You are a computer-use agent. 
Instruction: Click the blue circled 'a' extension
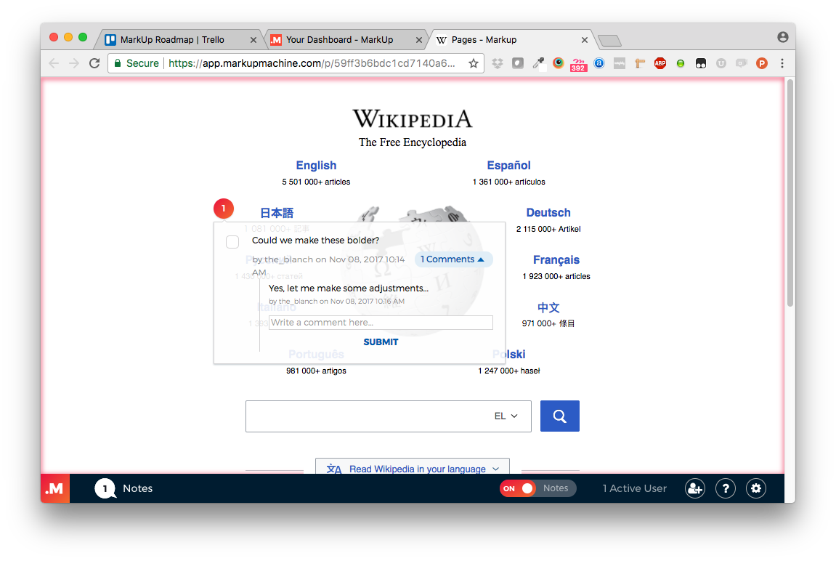click(599, 63)
